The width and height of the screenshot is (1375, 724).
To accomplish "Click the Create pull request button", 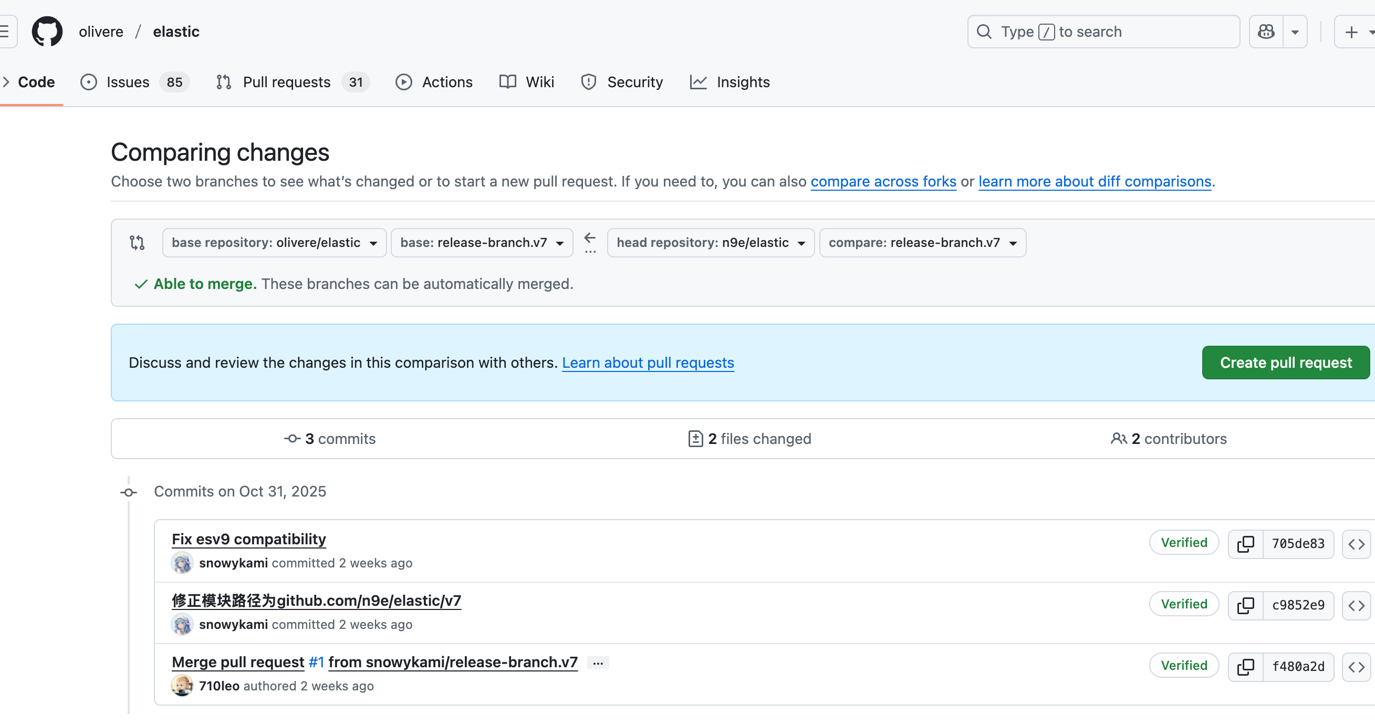I will [1285, 363].
